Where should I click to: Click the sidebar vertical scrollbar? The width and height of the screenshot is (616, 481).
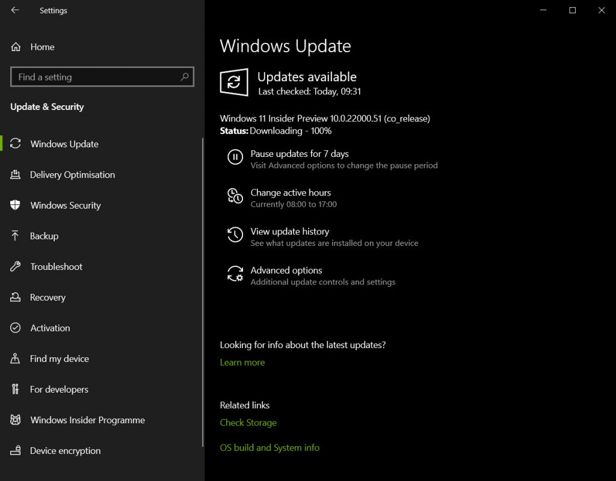203,292
